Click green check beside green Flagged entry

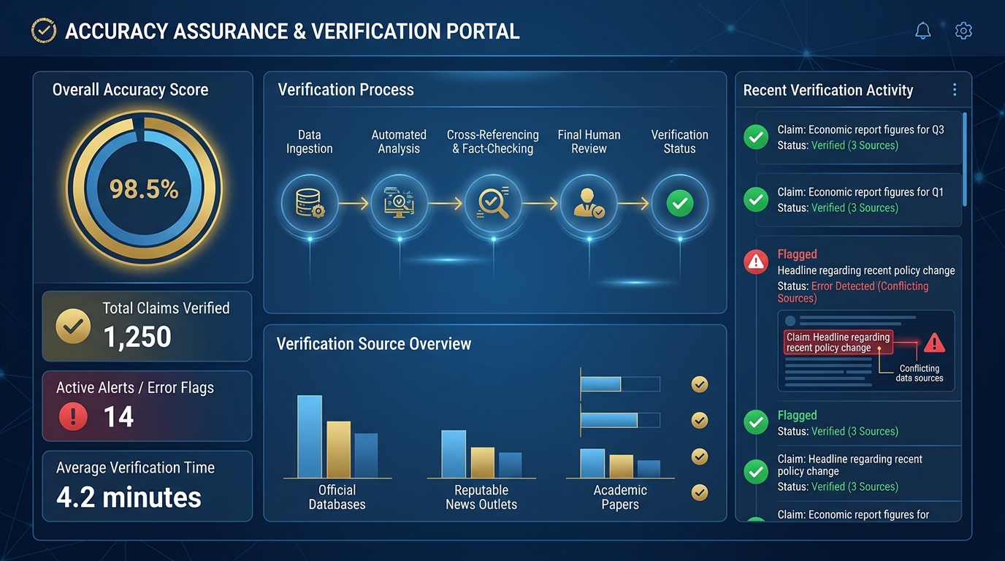(756, 421)
